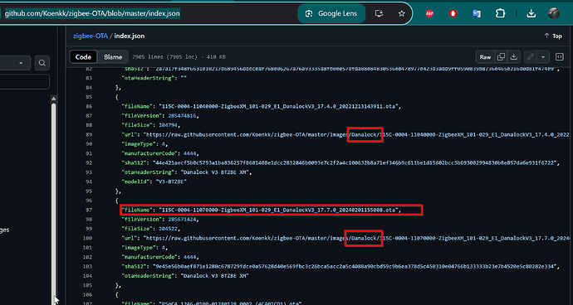
Task: Click imageType value on line 101
Action: [164, 247]
